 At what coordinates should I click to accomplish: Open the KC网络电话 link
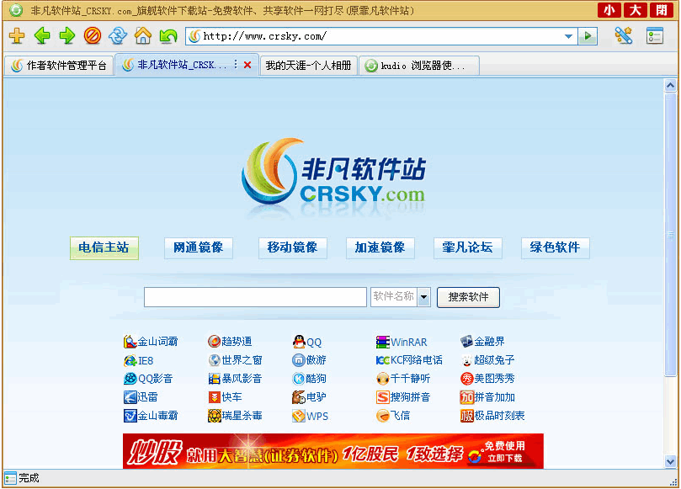coord(409,360)
